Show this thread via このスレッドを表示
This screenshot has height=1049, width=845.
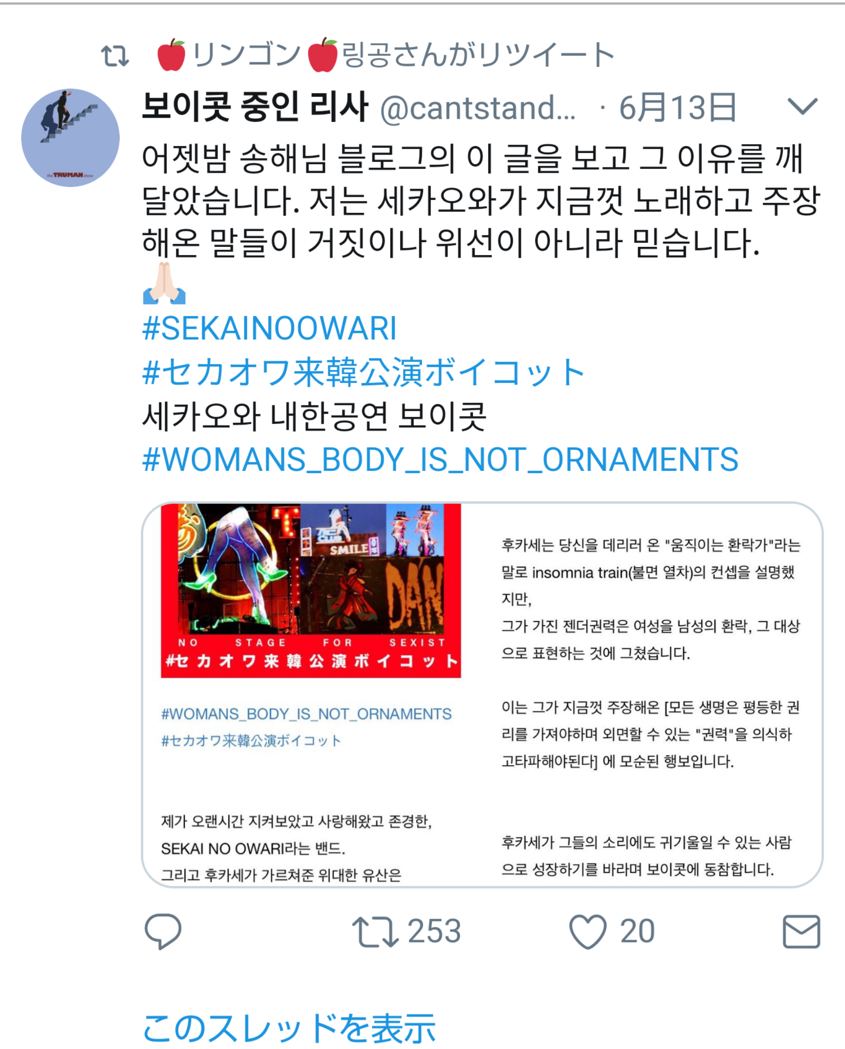click(289, 1027)
